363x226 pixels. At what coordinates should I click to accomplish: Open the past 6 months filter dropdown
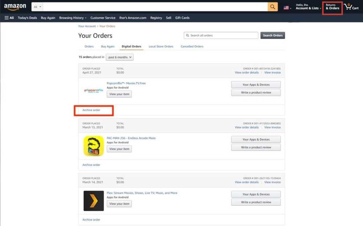click(120, 57)
